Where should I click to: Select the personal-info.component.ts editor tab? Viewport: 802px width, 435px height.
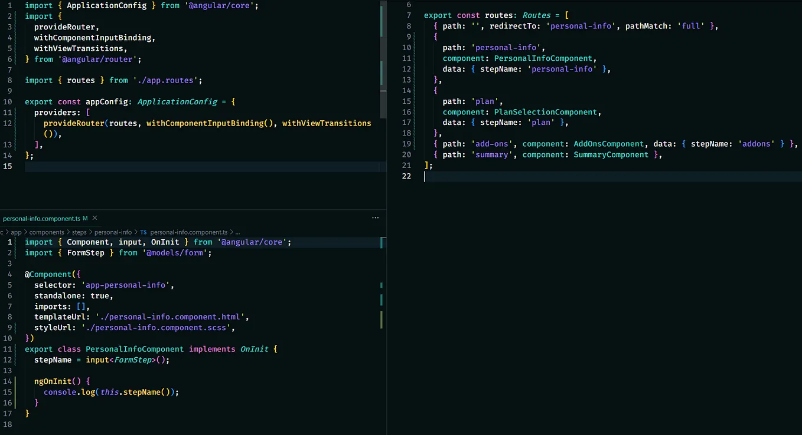[41, 218]
